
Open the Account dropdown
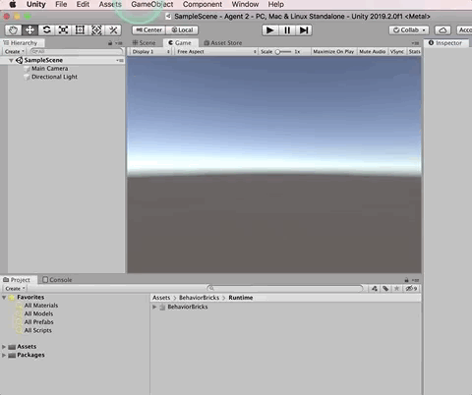pyautogui.click(x=464, y=30)
